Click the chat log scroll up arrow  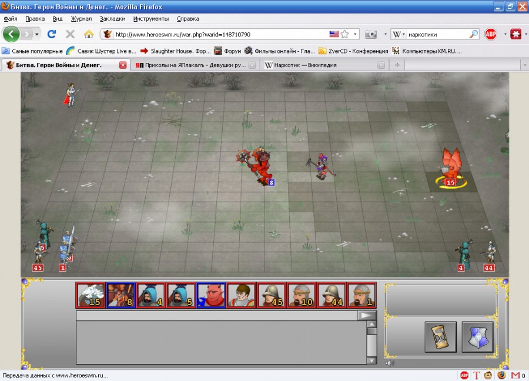point(371,325)
